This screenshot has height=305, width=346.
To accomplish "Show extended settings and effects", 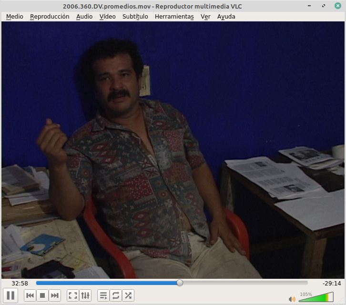I will (x=85, y=295).
